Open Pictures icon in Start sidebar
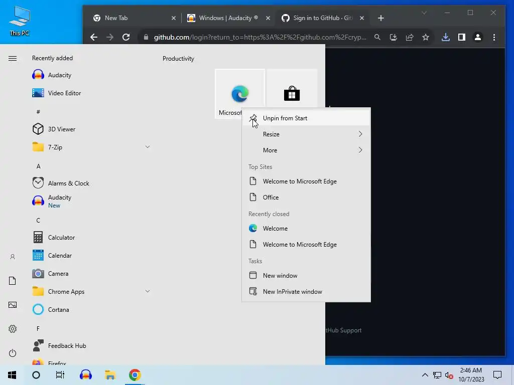The image size is (514, 385). point(13,305)
